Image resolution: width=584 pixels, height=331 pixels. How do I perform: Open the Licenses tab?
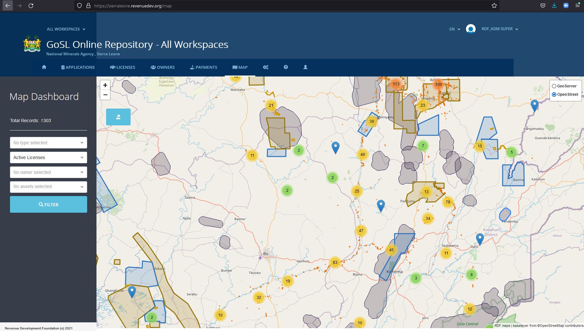click(x=123, y=67)
